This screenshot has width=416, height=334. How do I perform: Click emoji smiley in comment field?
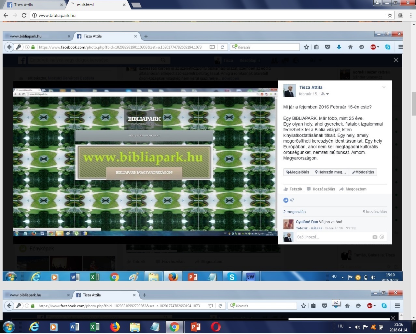coord(382,237)
